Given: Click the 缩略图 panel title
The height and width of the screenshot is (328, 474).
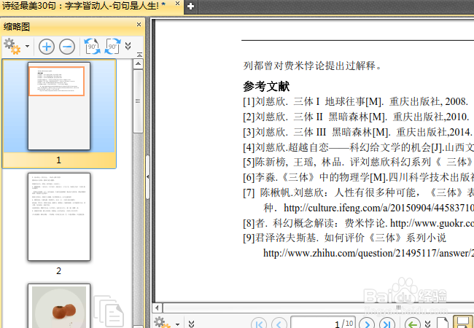Looking at the screenshot, I should click(x=17, y=26).
